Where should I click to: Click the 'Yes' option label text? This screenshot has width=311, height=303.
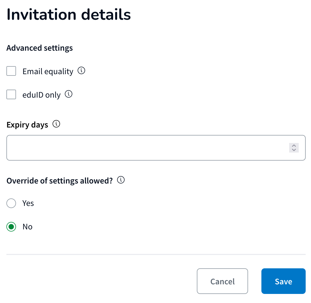(28, 203)
